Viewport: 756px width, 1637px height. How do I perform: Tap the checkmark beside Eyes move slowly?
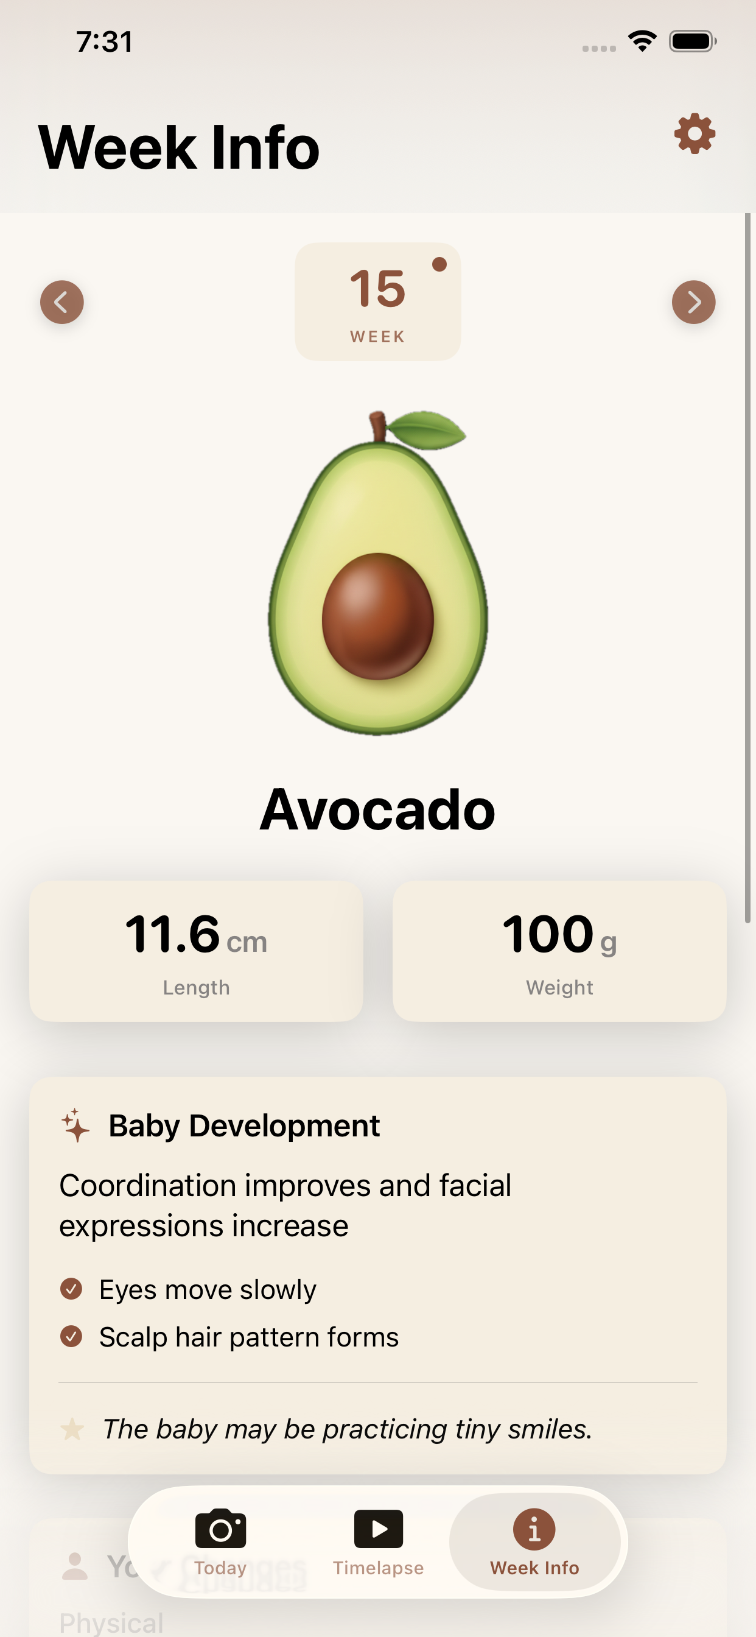click(71, 1289)
